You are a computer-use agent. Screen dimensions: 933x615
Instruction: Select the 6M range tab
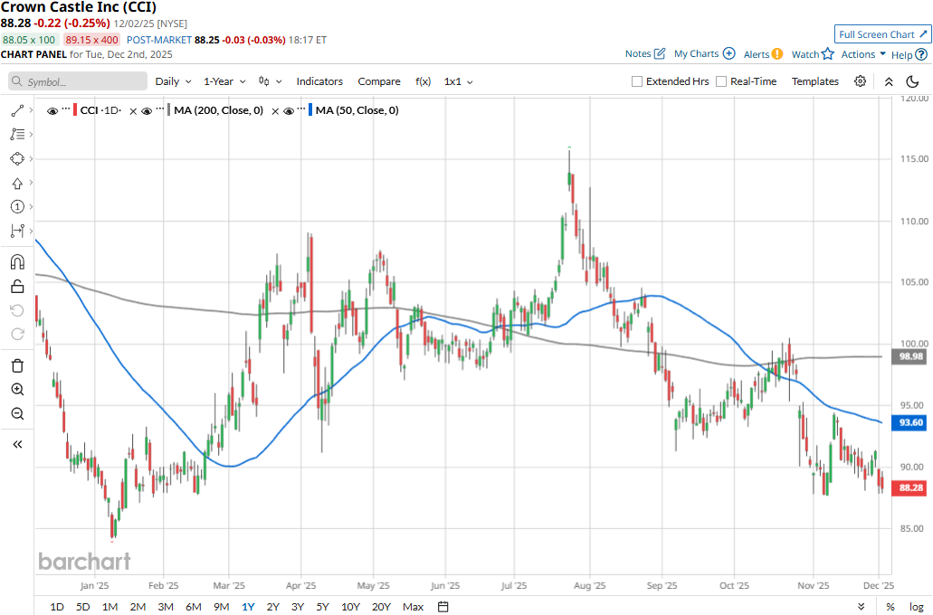click(x=194, y=607)
